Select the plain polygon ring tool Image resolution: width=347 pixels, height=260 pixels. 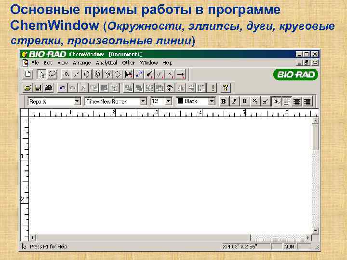pos(118,74)
